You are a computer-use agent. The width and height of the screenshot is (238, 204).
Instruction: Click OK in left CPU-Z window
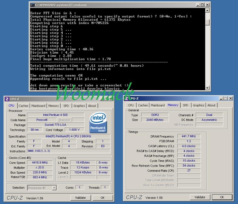coord(103,198)
